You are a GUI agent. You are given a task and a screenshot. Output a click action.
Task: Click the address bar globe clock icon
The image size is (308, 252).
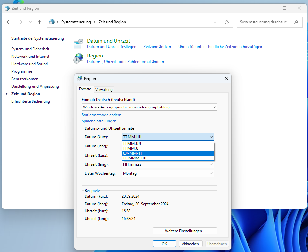[52, 22]
